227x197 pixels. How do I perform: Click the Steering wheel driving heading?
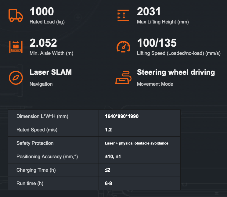[176, 72]
